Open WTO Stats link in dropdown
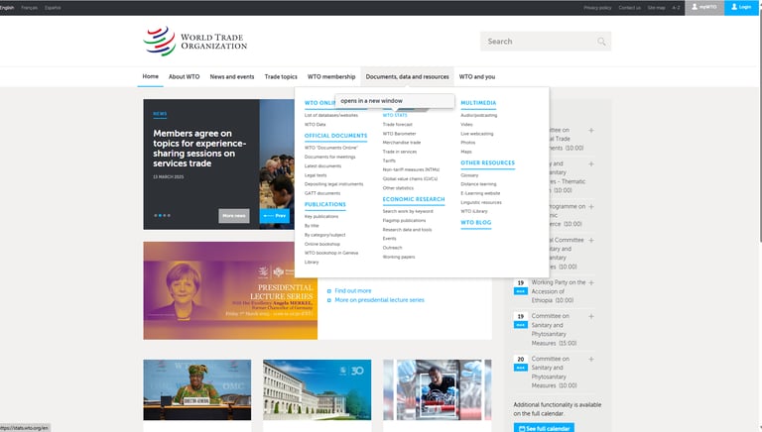The image size is (762, 432). coord(395,116)
